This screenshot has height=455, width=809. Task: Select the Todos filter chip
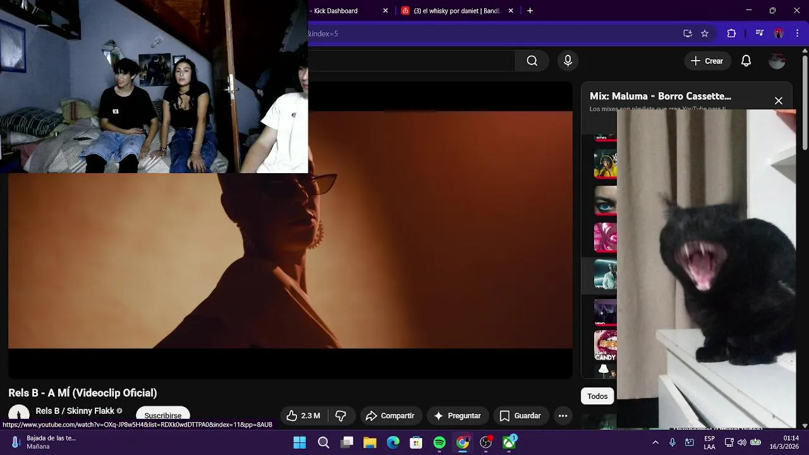pyautogui.click(x=597, y=396)
